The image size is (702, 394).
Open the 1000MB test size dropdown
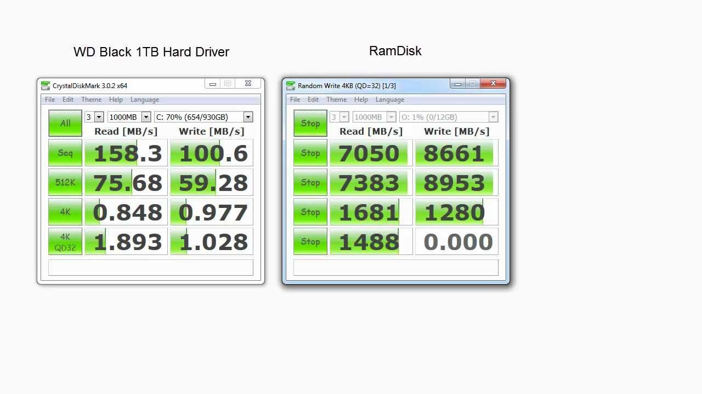(x=129, y=117)
